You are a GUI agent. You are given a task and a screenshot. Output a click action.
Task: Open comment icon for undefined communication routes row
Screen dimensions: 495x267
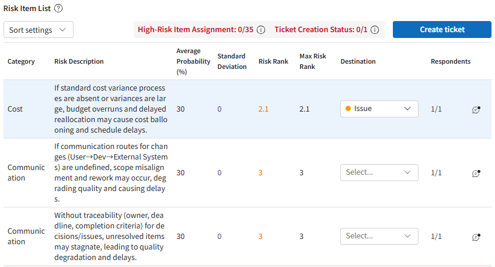[476, 173]
